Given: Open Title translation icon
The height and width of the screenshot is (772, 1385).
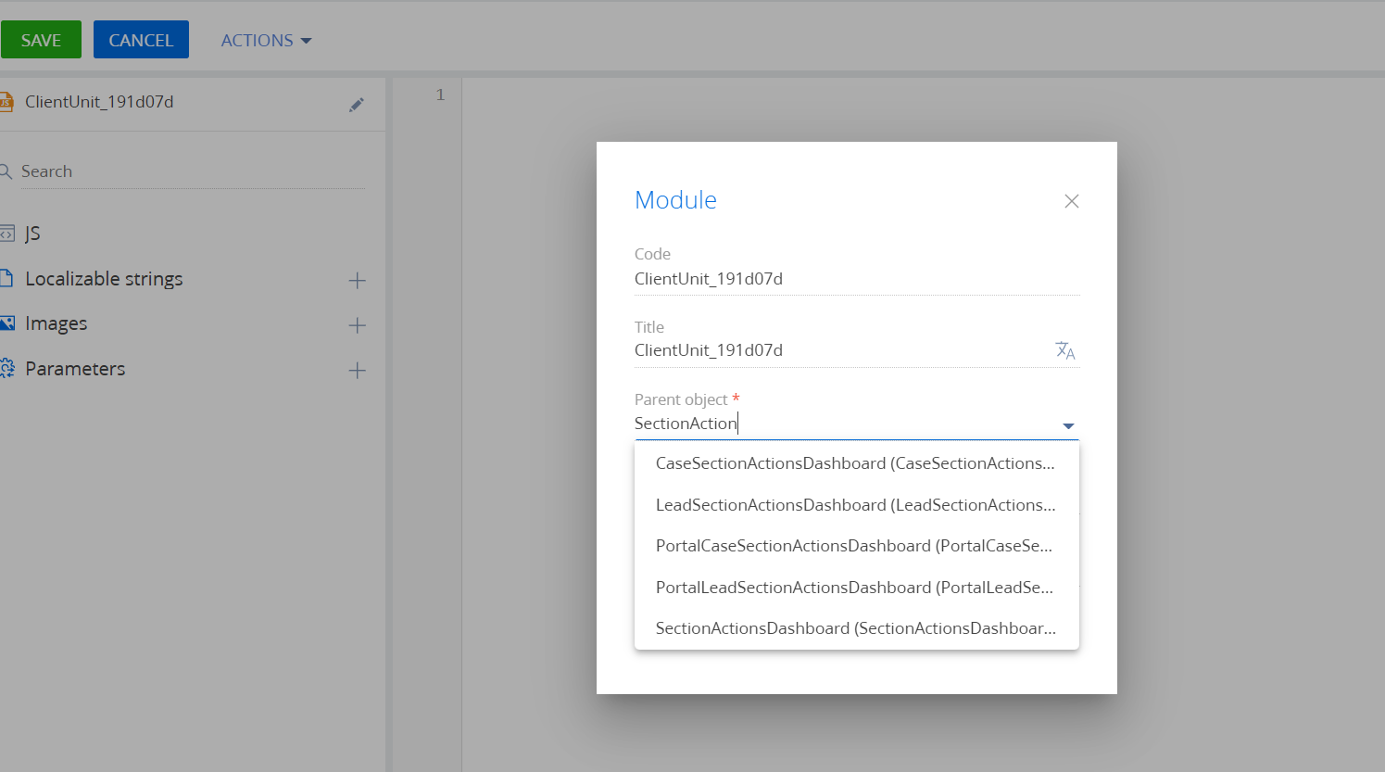Looking at the screenshot, I should (1065, 350).
